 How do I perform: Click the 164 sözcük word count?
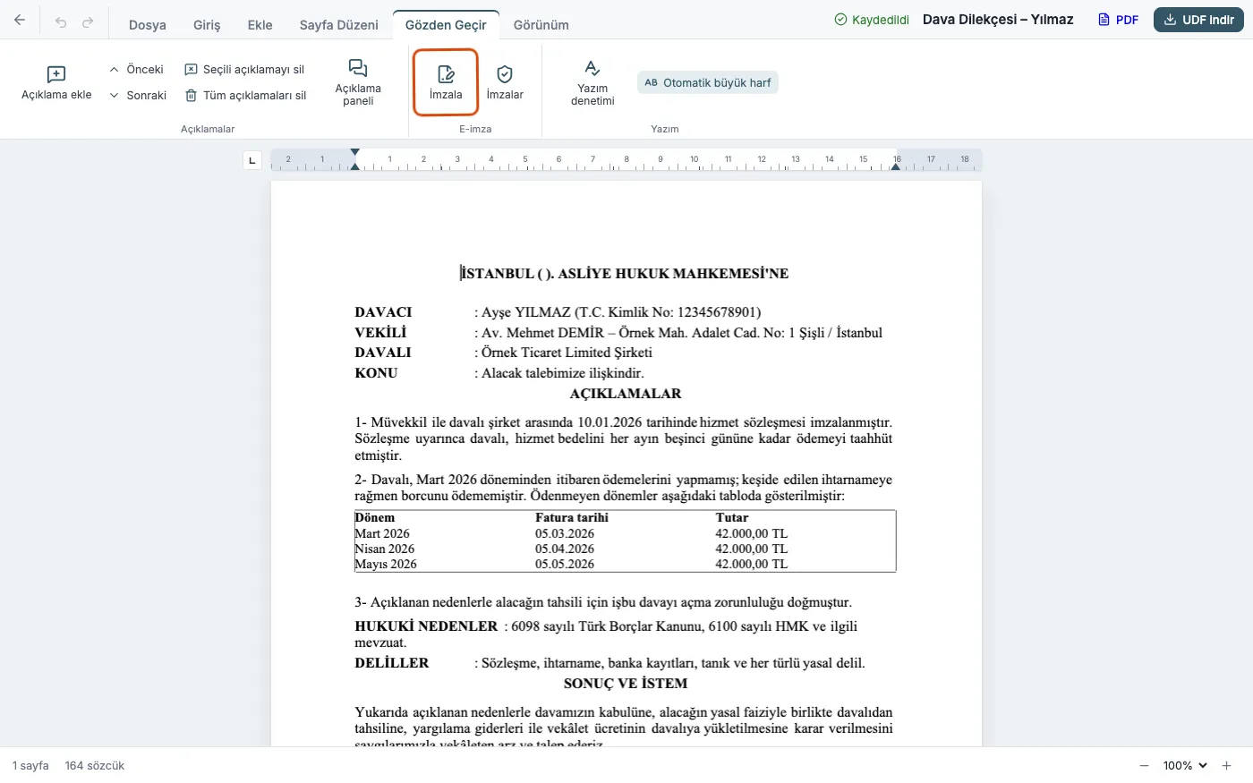(95, 766)
